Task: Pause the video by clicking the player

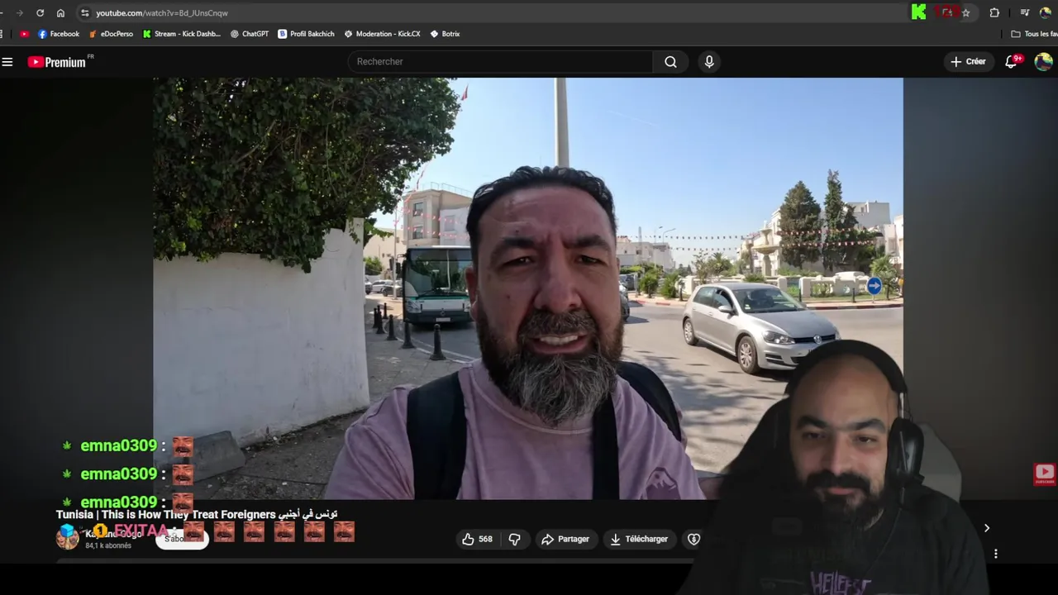Action: [x=527, y=288]
